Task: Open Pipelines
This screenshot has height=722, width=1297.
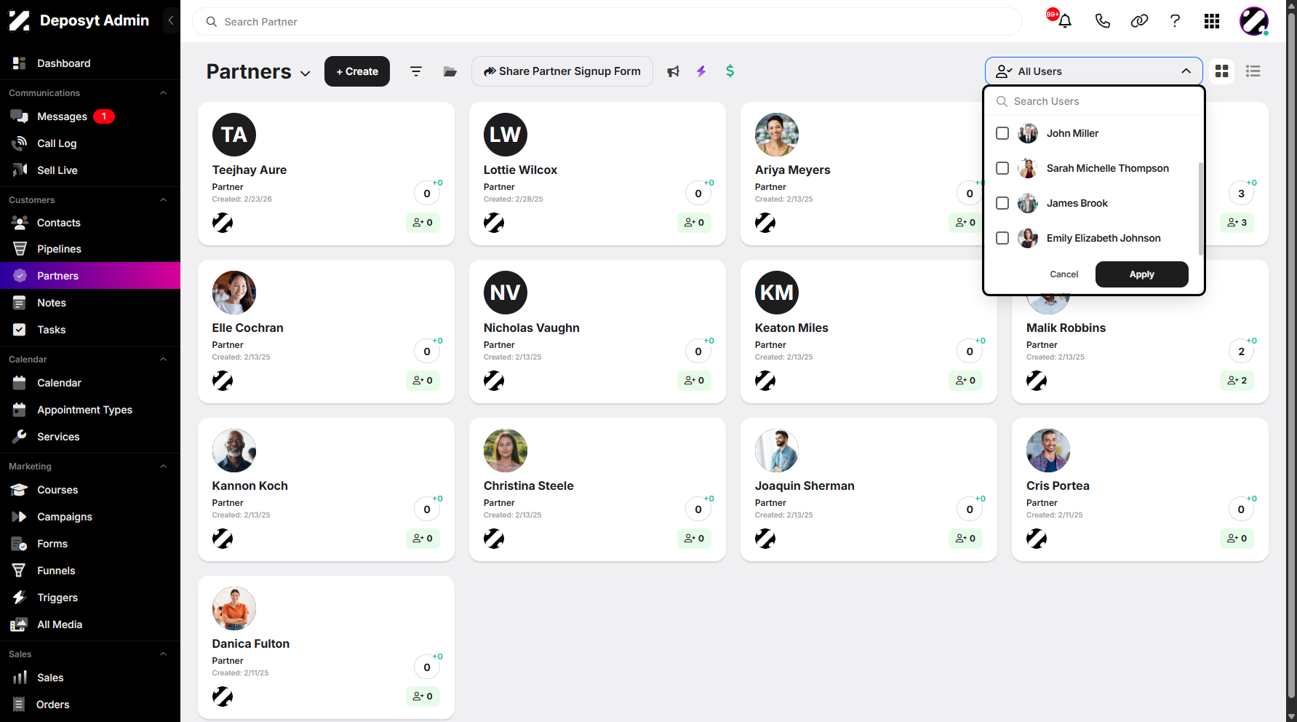Action: [90, 249]
